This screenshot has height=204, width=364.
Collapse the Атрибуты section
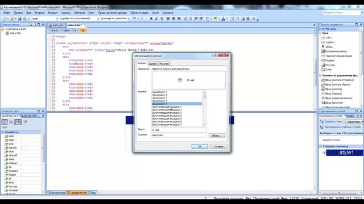coord(2,132)
